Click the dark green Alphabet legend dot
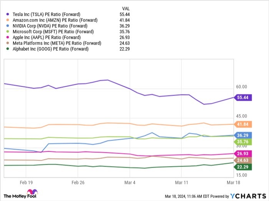The height and width of the screenshot is (201, 269). (x=8, y=49)
